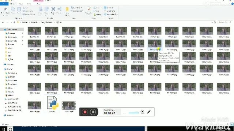Click Select none in the ribbon

(110, 11)
